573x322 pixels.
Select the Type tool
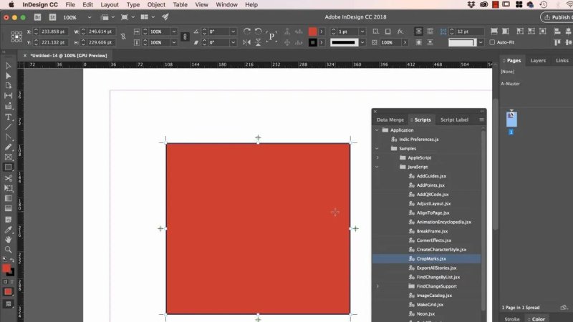tap(8, 117)
